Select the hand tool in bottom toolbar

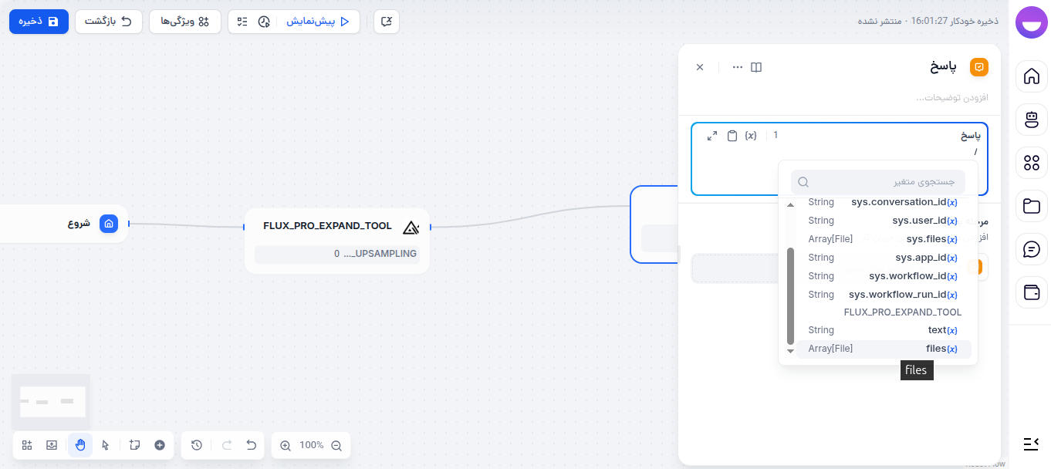79,445
